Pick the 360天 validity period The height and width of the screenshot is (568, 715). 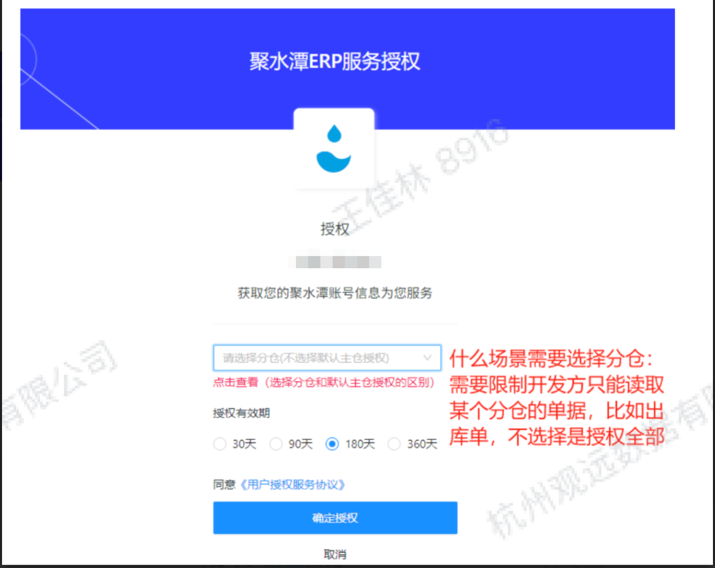pyautogui.click(x=394, y=444)
